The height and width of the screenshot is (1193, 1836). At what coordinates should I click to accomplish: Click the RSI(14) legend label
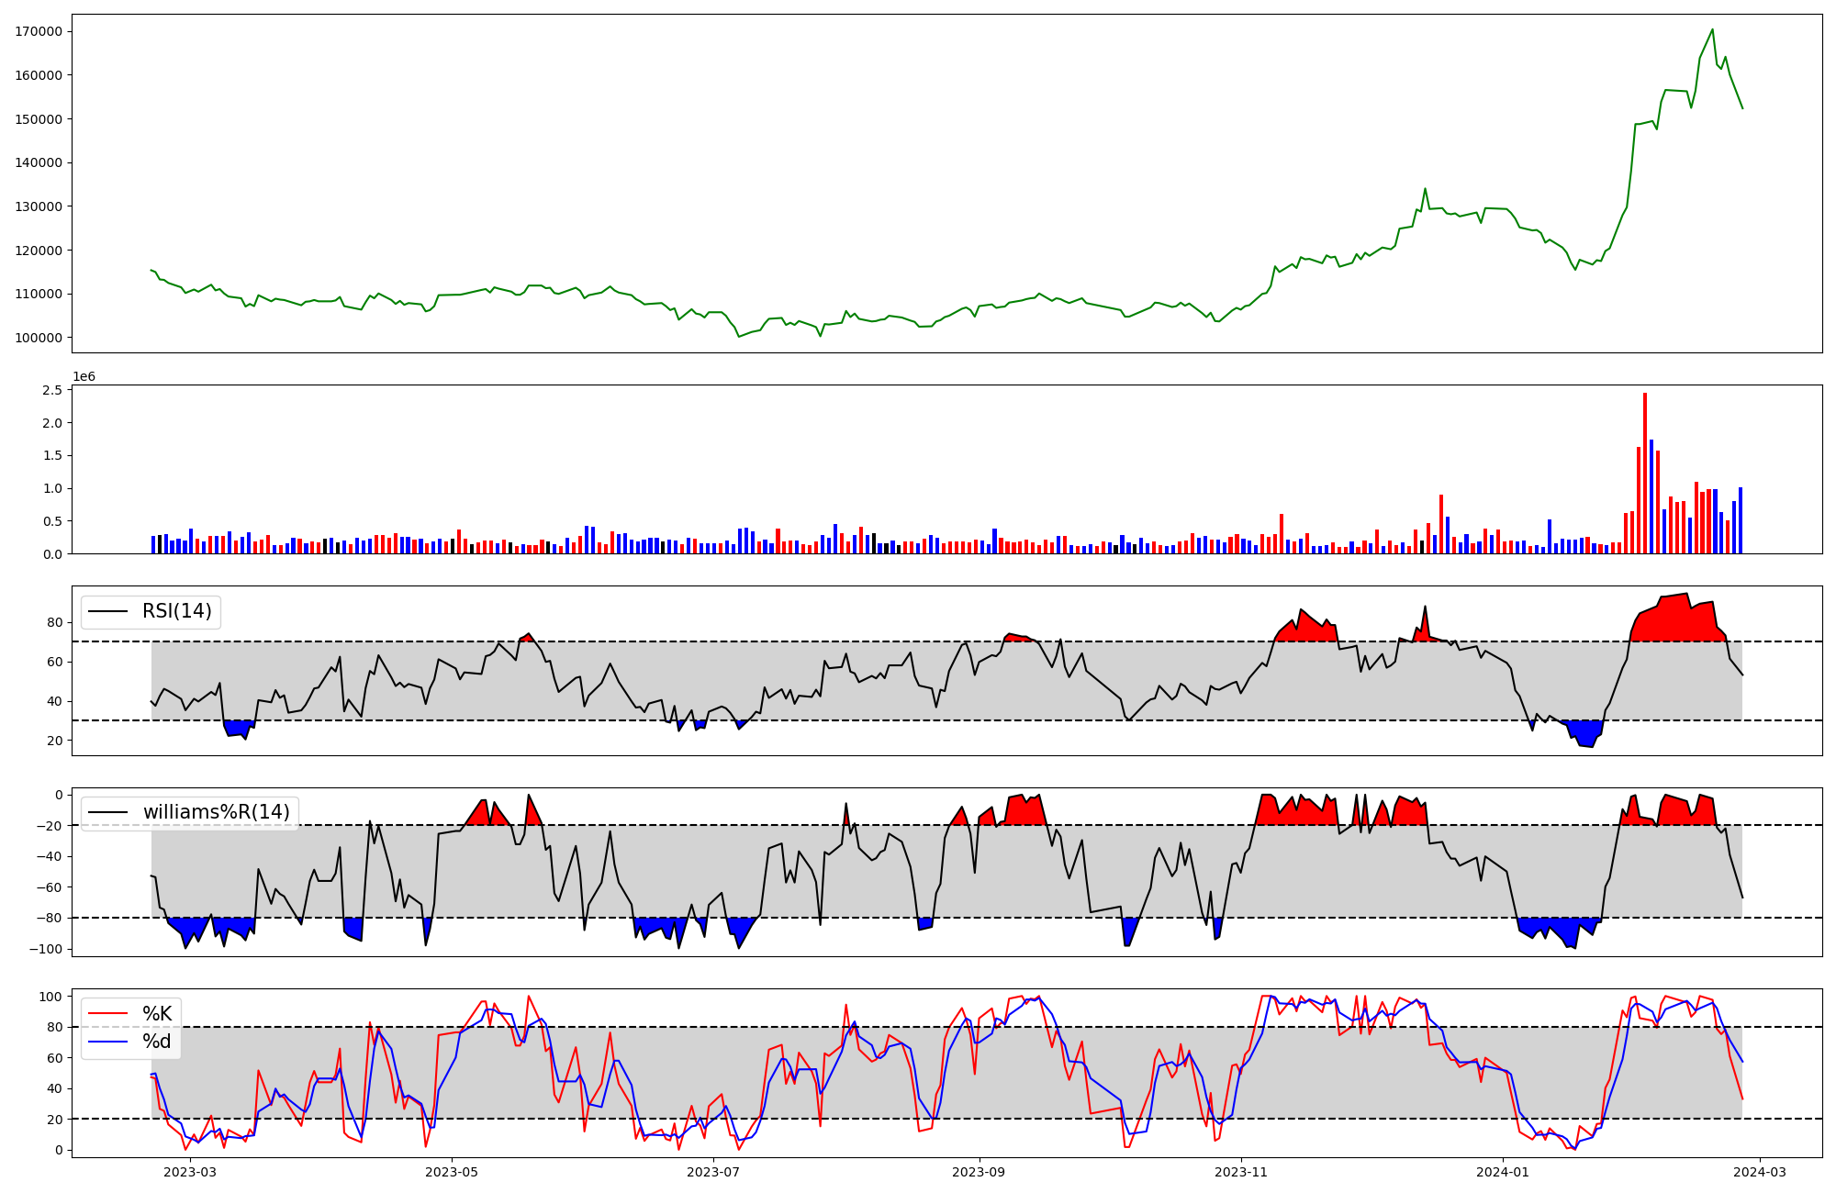coord(176,611)
